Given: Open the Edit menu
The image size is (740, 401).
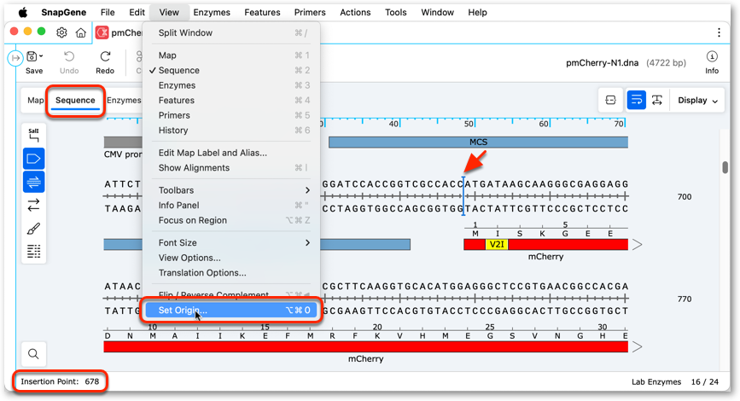Looking at the screenshot, I should click(x=137, y=12).
